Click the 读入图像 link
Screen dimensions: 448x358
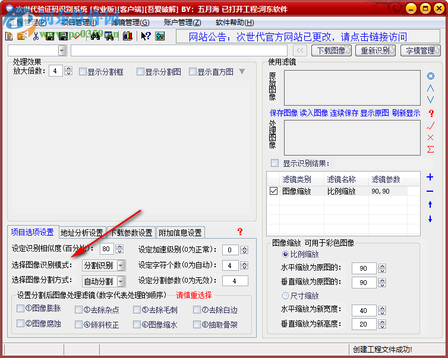pyautogui.click(x=314, y=113)
